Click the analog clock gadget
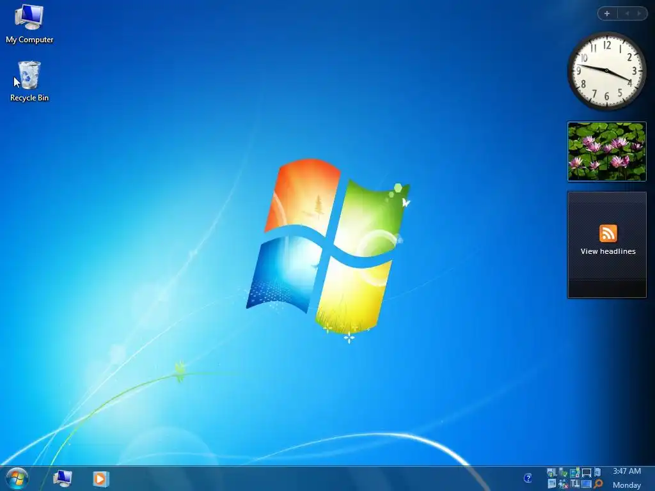This screenshot has width=655, height=491. coord(606,71)
